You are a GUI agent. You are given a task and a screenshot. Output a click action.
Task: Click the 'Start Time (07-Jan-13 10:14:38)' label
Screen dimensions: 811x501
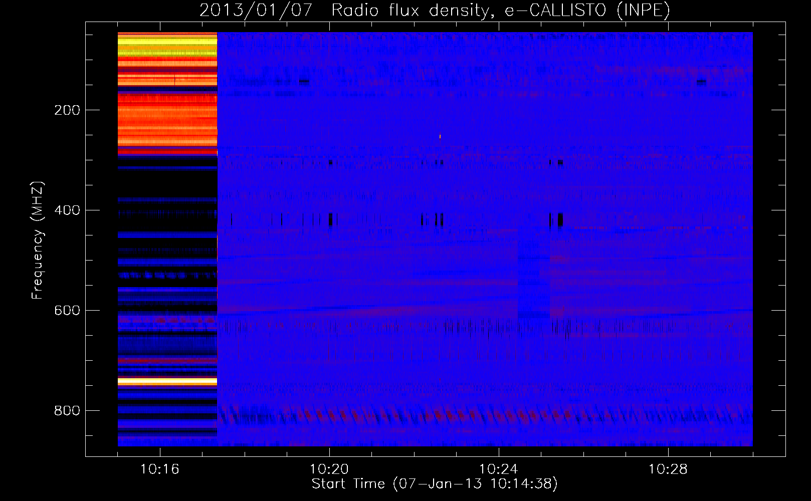point(435,484)
